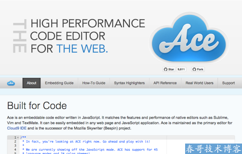Click the large Ace cloud logo
The height and width of the screenshot is (154, 242).
click(189, 38)
